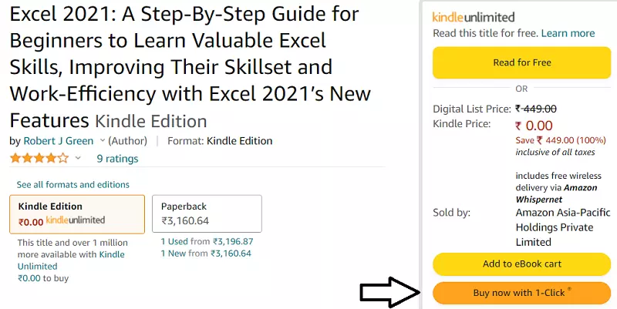This screenshot has height=309, width=617.
Task: Visit author Robert J Green's page
Action: (59, 141)
